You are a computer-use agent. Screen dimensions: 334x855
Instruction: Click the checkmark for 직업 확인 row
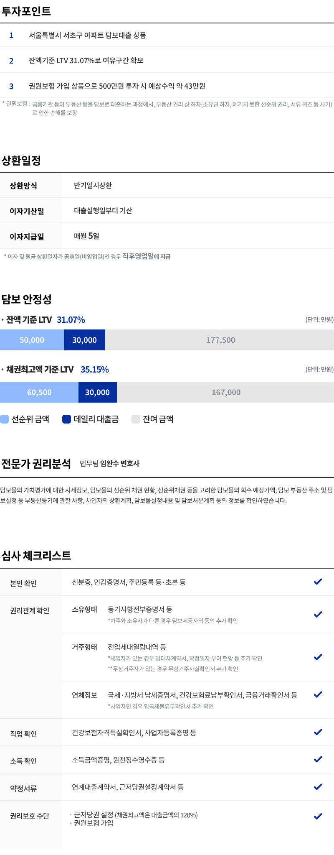(x=318, y=732)
